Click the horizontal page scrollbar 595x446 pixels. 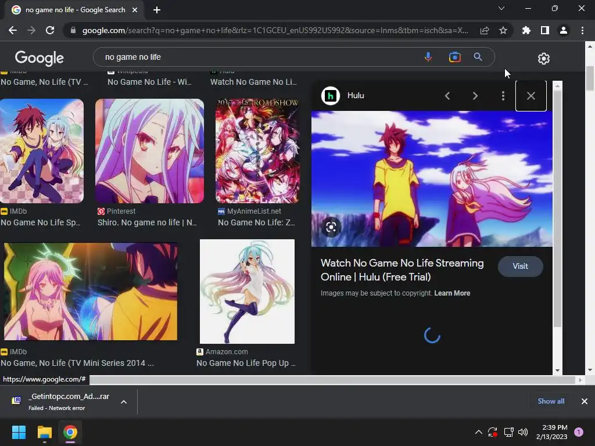coord(332,380)
